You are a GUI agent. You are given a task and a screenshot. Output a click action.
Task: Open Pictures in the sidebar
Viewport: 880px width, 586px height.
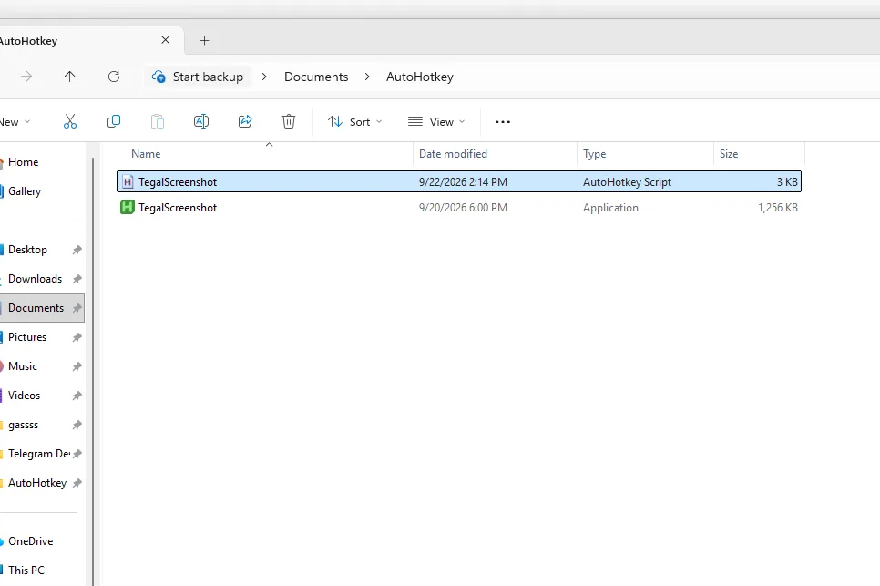click(x=27, y=337)
